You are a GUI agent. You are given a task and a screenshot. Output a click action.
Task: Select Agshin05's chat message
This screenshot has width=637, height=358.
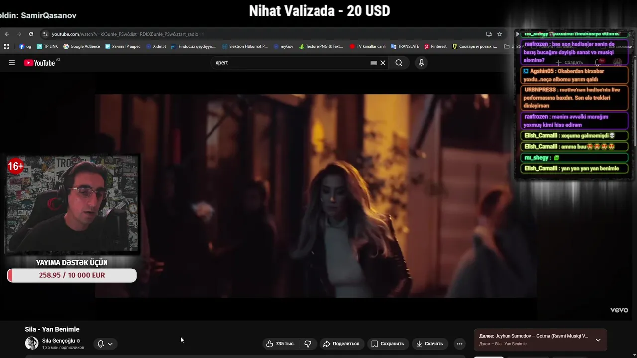click(574, 75)
